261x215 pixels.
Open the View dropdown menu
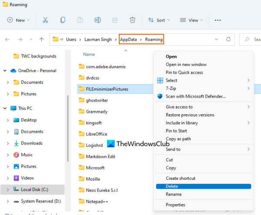pos(192,20)
